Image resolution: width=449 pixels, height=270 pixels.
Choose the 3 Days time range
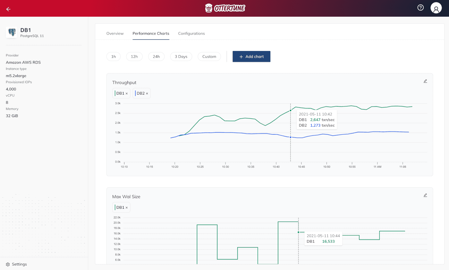181,56
